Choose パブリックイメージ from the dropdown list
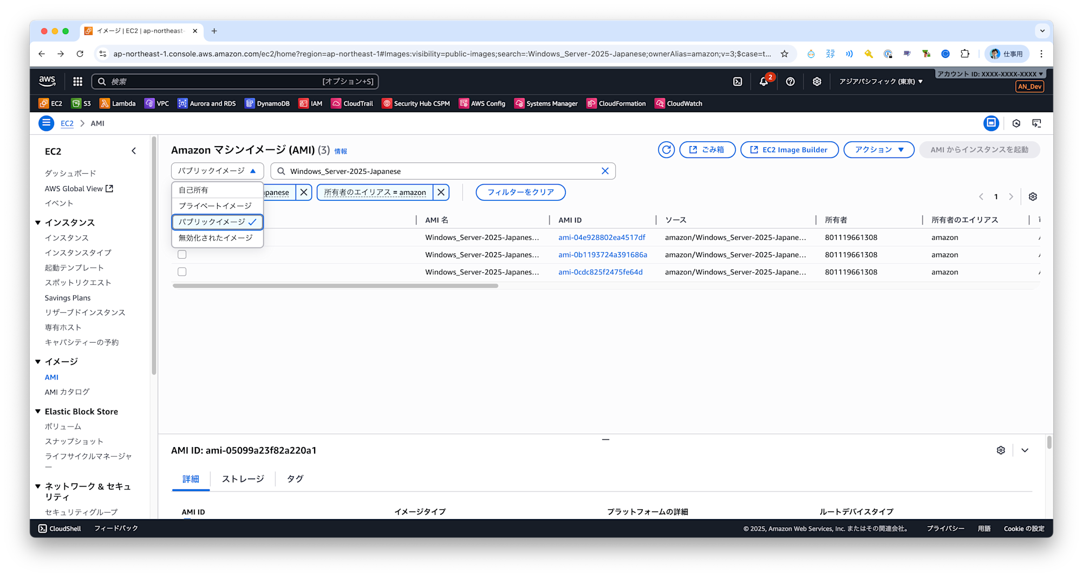Viewport: 1083px width, 577px height. [218, 222]
